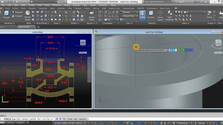Open the Modify menu in menu bar
This screenshot has height=125, width=223.
point(67,5)
